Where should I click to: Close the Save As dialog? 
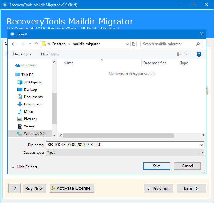(x=201, y=34)
